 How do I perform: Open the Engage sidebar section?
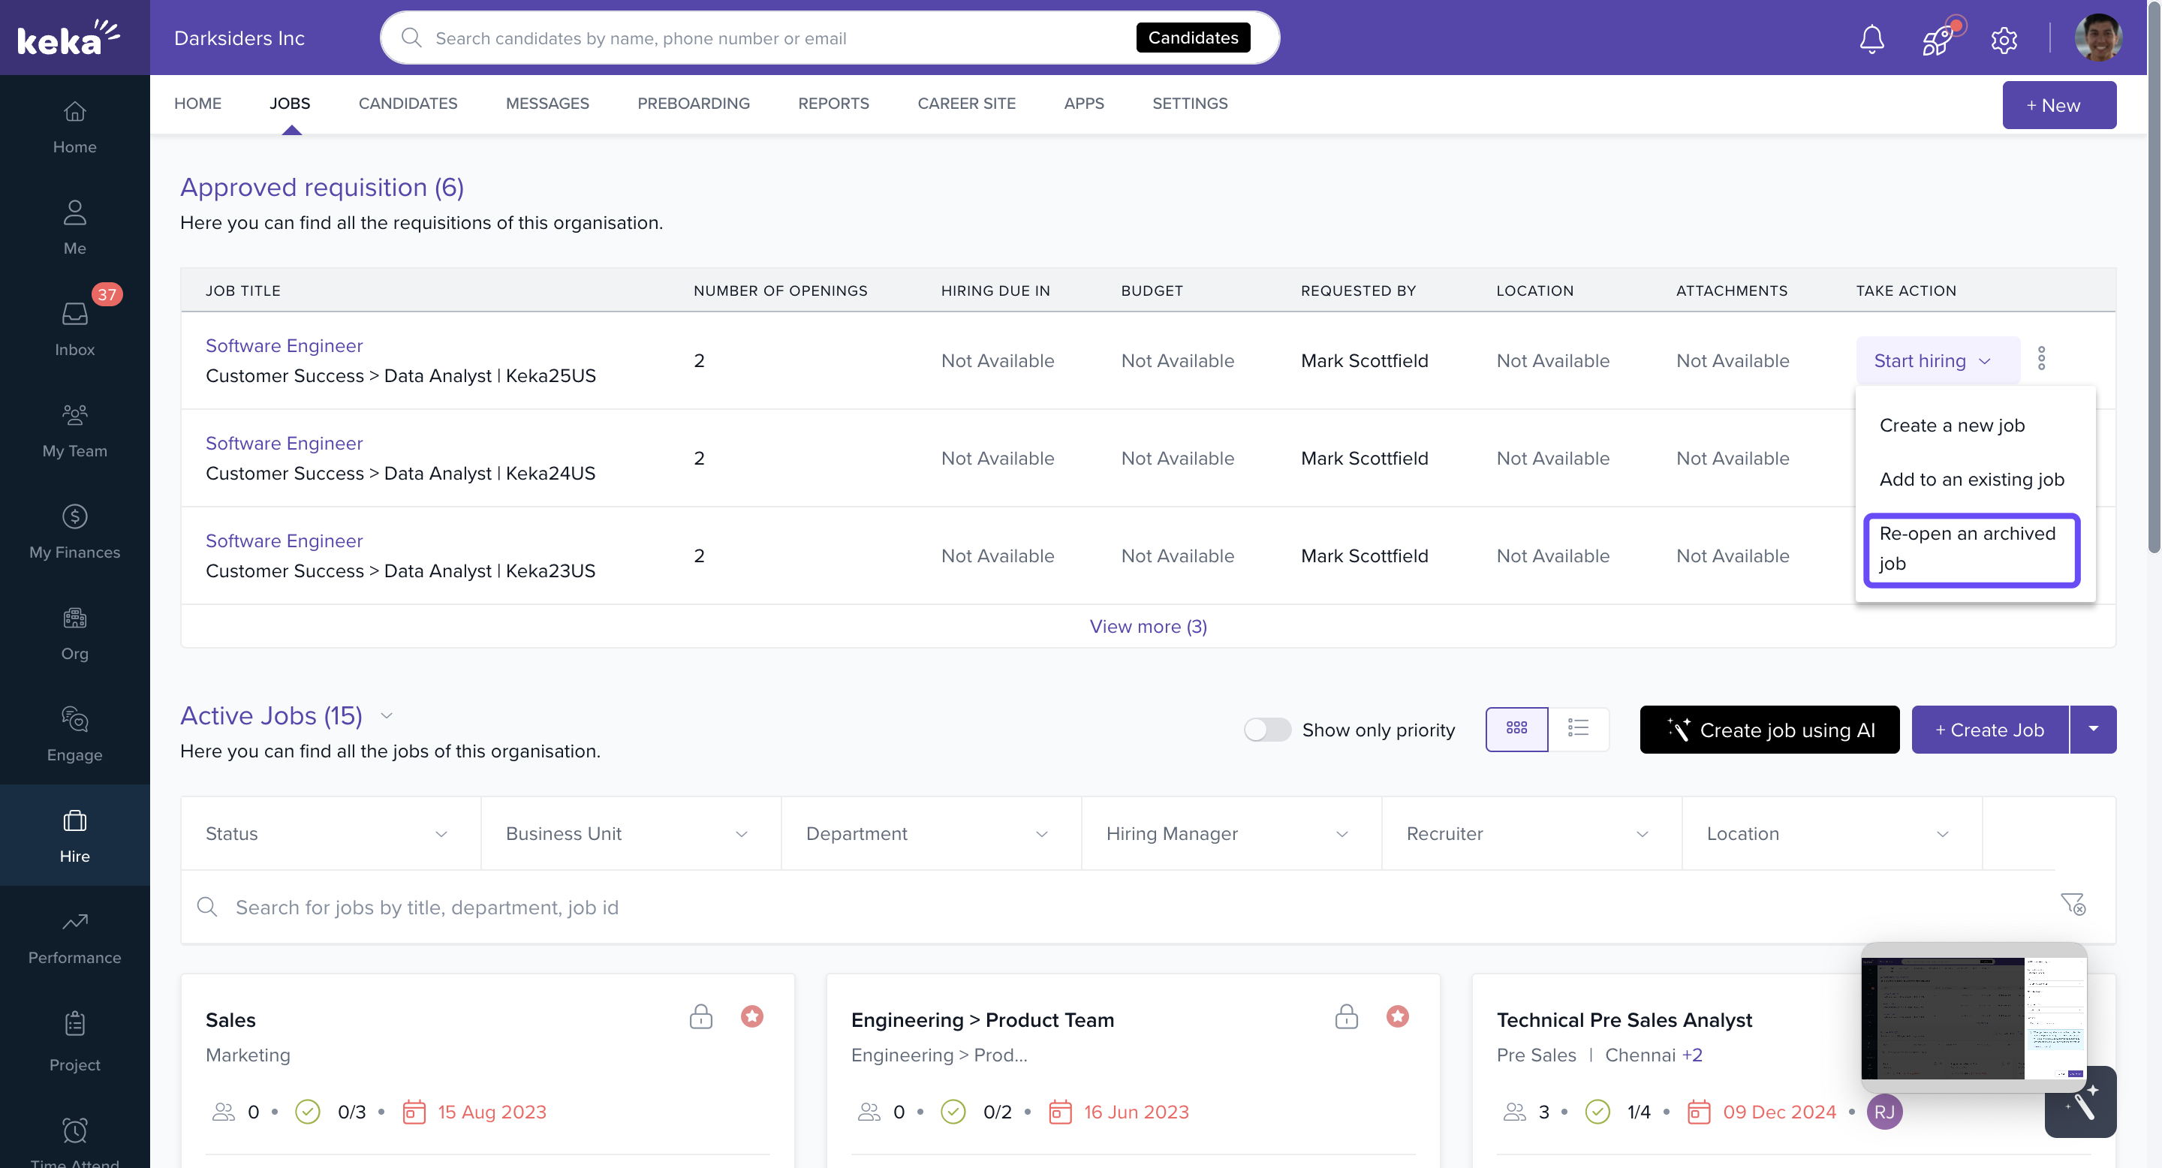point(75,733)
